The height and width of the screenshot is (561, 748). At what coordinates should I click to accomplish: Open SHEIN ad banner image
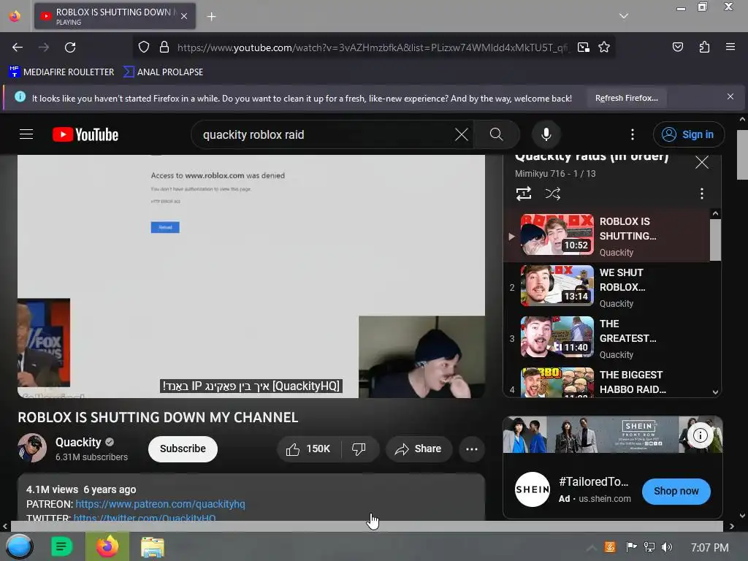tap(613, 435)
